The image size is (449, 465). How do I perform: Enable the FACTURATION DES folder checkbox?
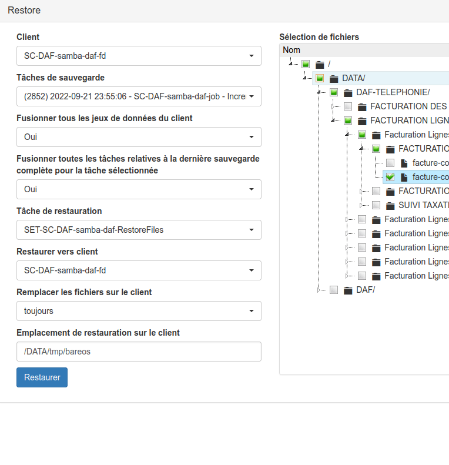[x=348, y=106]
